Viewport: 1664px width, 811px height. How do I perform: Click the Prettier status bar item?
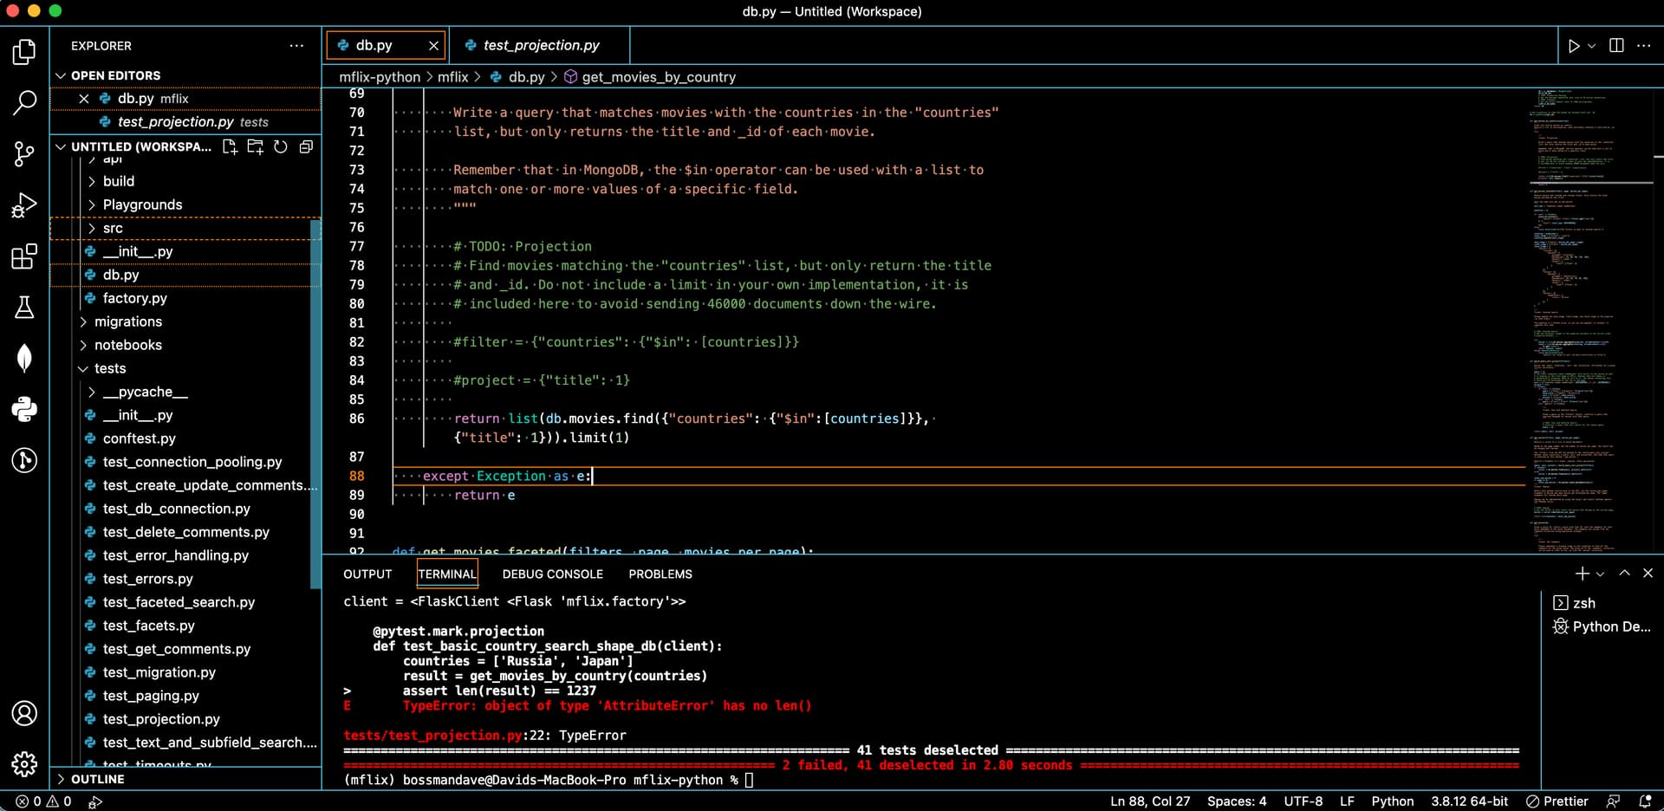(1559, 801)
